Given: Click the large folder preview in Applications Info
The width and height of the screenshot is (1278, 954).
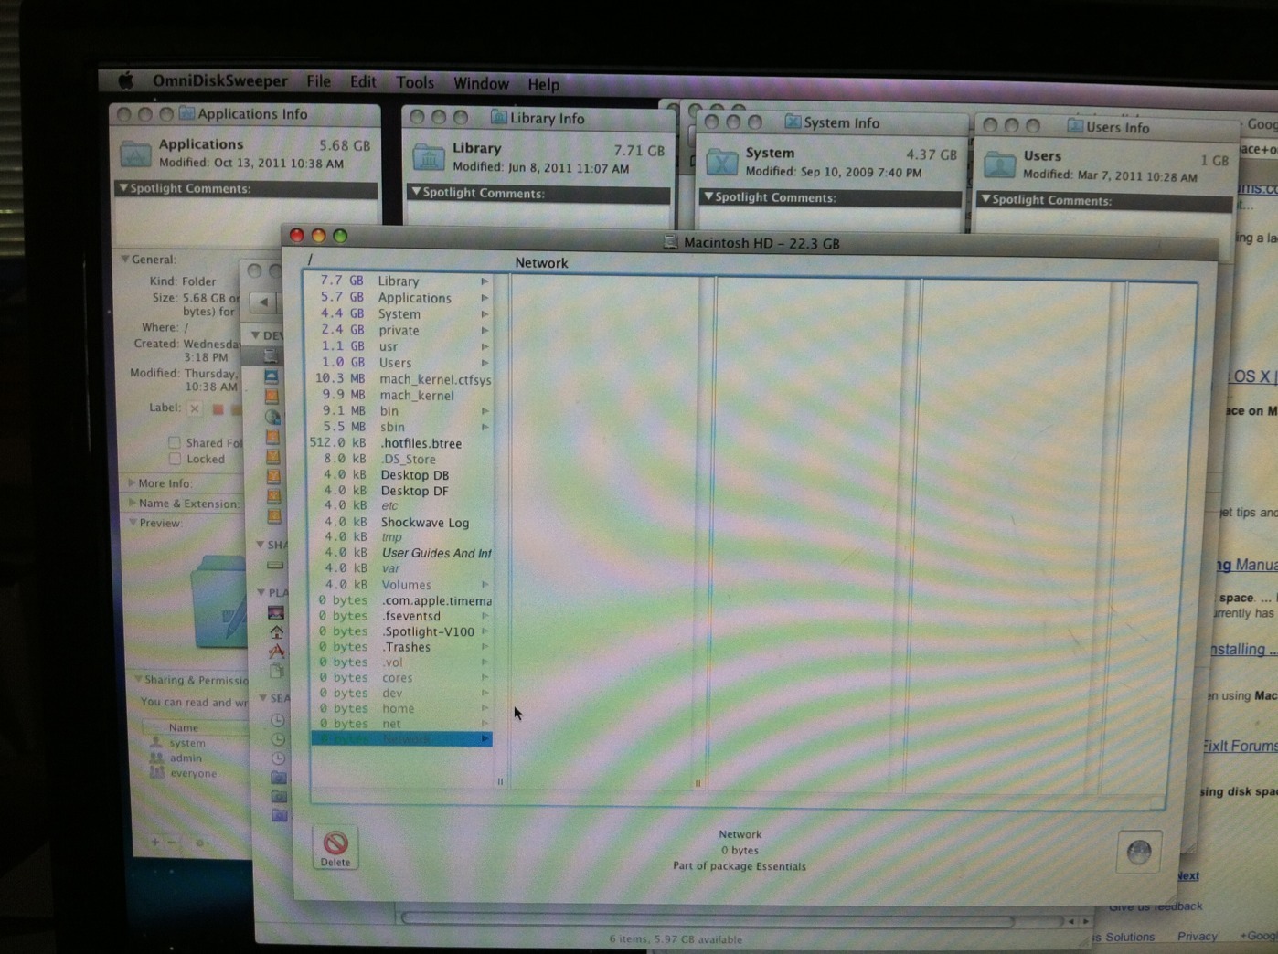Looking at the screenshot, I should [x=218, y=601].
